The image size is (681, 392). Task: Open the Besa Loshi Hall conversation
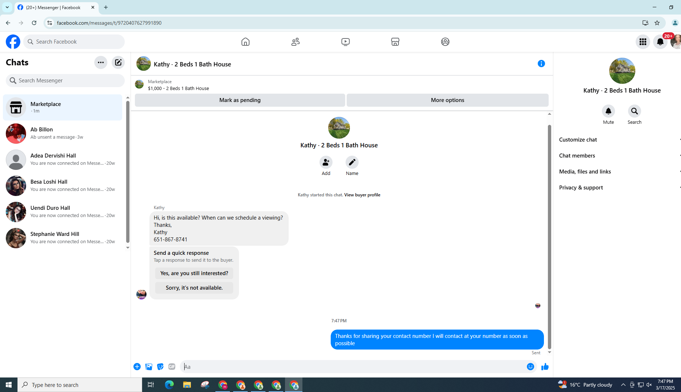click(x=63, y=185)
